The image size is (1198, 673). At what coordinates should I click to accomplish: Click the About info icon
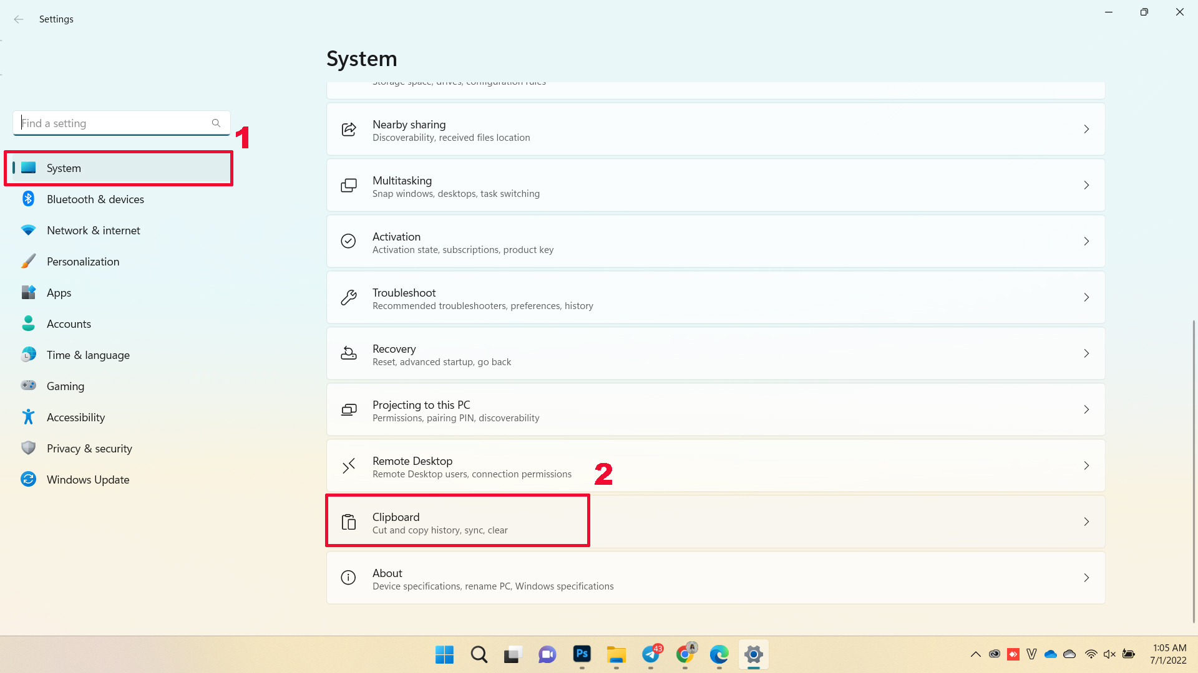(349, 578)
